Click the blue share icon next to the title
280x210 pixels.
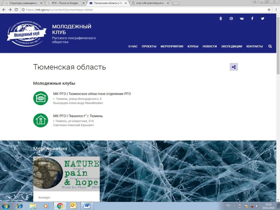(233, 66)
